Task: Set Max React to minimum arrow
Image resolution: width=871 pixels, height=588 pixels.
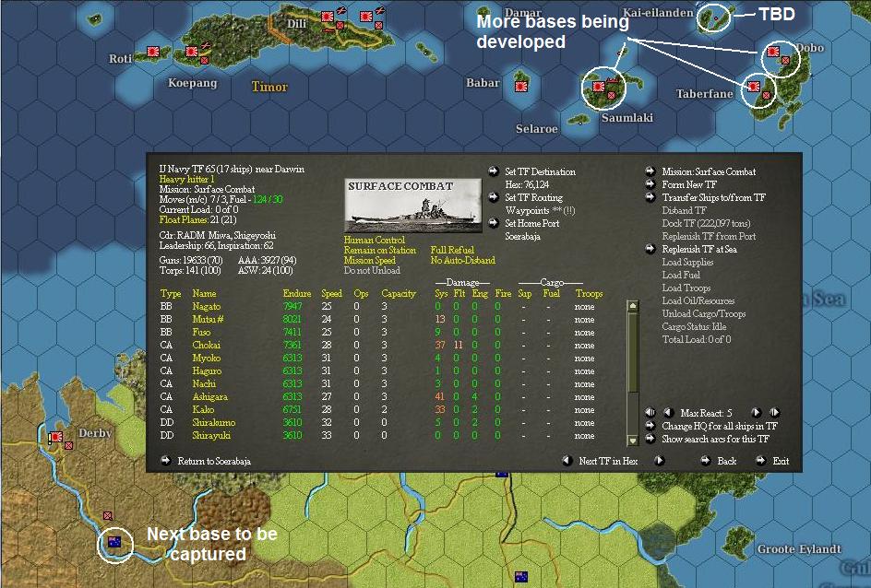Action: pos(650,413)
